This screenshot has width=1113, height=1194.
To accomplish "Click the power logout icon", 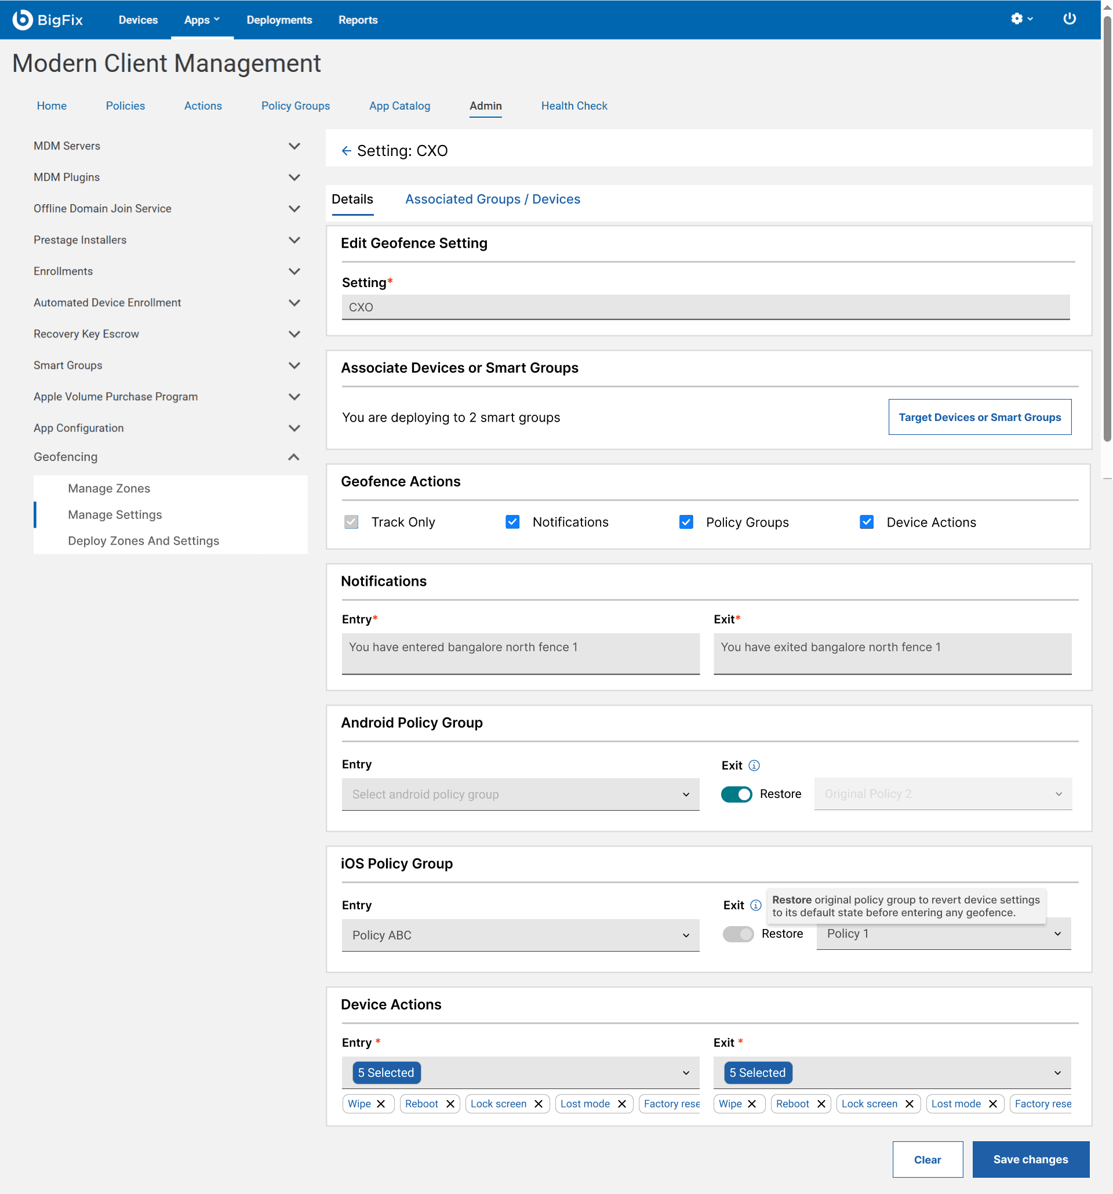I will point(1069,19).
